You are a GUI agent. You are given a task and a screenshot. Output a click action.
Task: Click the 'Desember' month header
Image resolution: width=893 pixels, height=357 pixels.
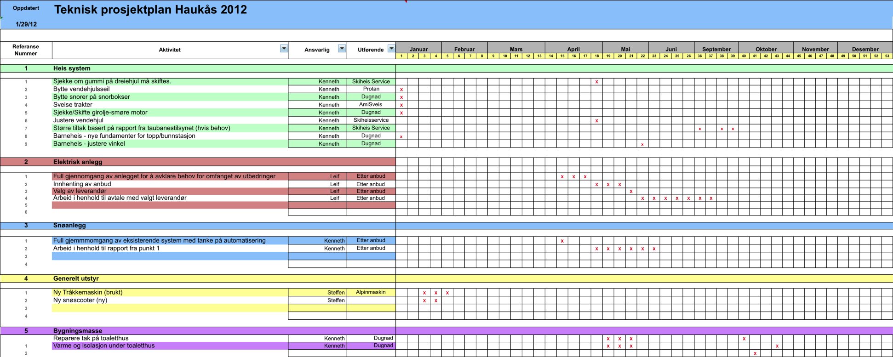865,49
